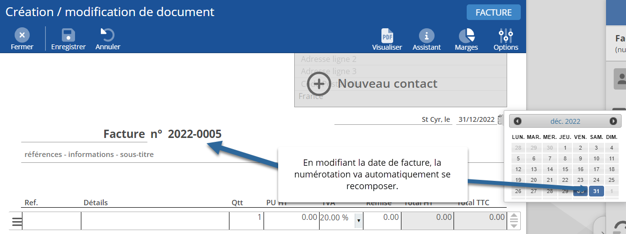Close the document with the Fermer icon
Screen dimensions: 626x234
(x=22, y=36)
